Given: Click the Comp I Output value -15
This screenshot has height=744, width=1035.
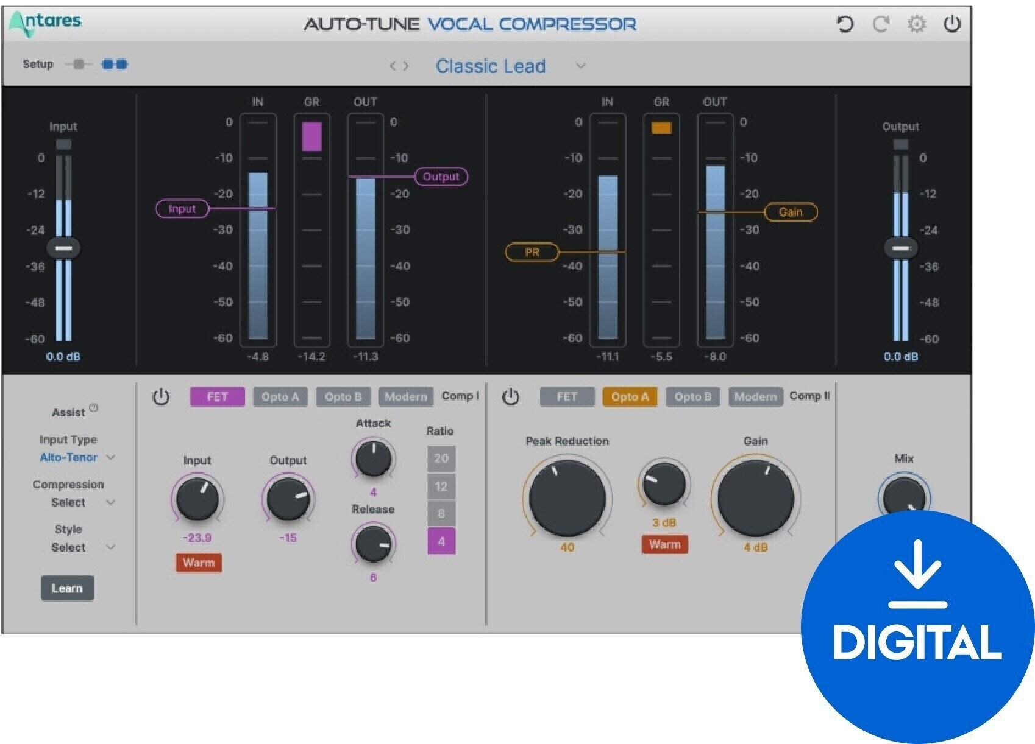Looking at the screenshot, I should [288, 538].
